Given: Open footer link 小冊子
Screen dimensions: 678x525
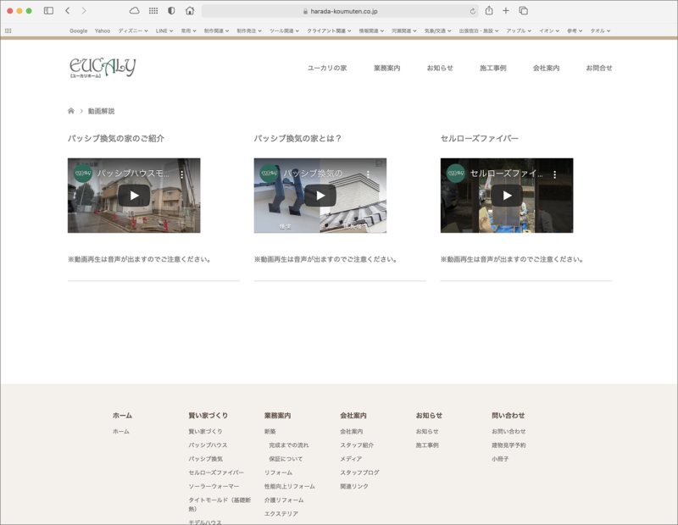Looking at the screenshot, I should (500, 459).
